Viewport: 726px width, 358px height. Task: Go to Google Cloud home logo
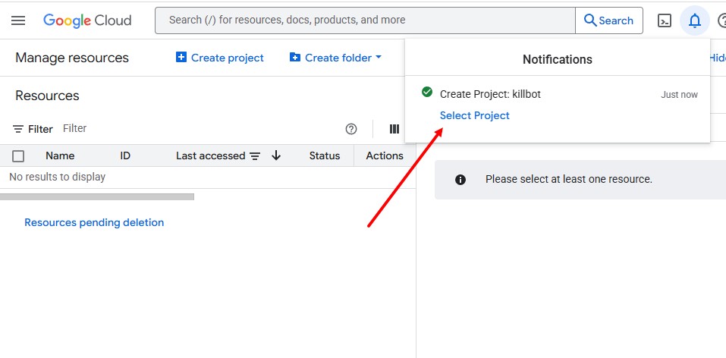(87, 20)
